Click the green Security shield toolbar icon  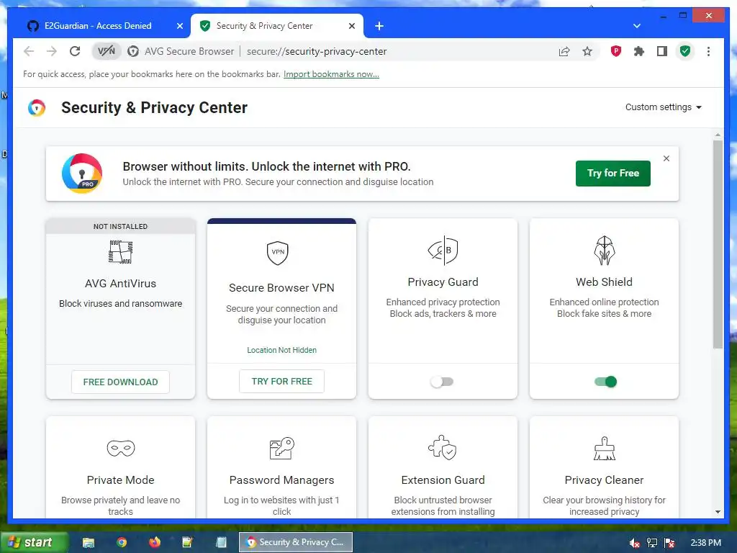pos(685,51)
